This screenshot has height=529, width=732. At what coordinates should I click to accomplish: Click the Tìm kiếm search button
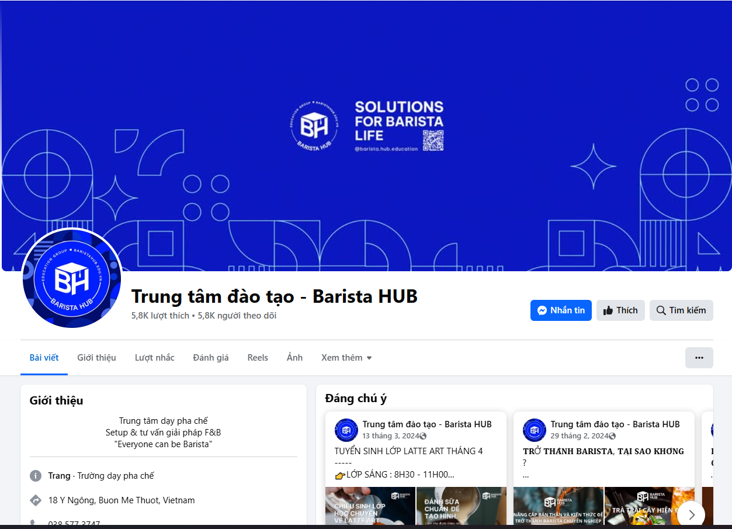[681, 310]
